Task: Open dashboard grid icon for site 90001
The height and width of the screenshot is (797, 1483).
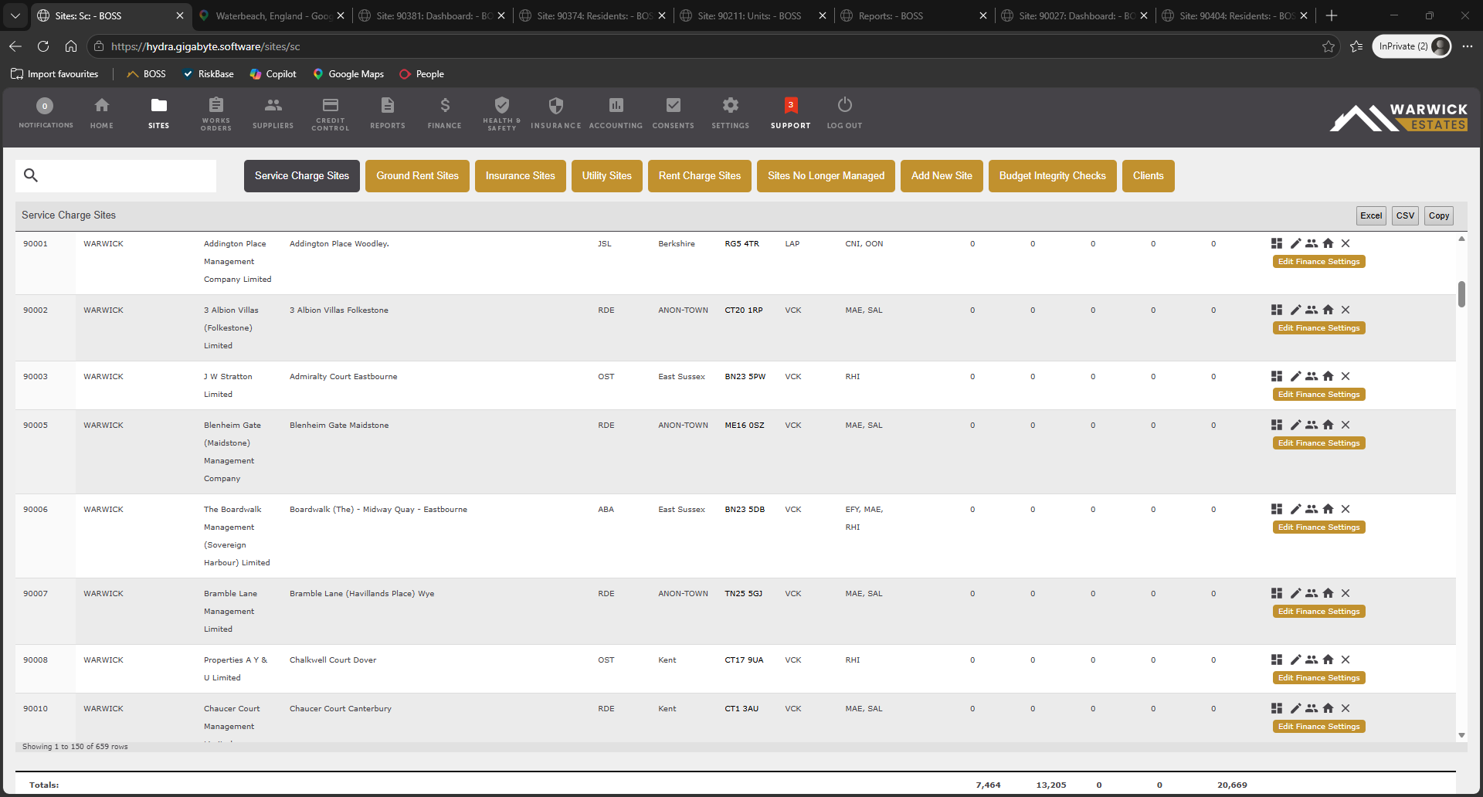Action: (x=1277, y=243)
